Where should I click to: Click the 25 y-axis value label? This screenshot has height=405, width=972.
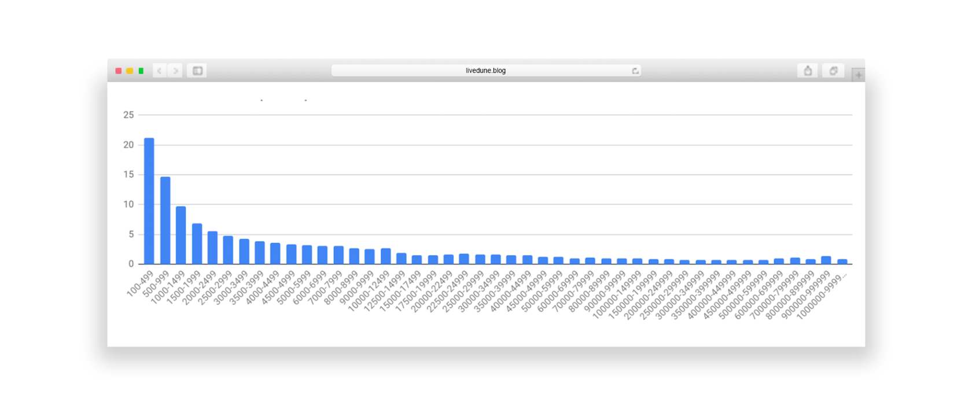(128, 115)
